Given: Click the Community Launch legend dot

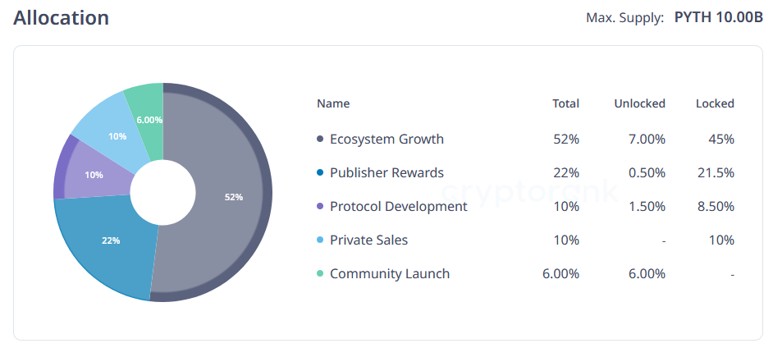Looking at the screenshot, I should pos(320,274).
